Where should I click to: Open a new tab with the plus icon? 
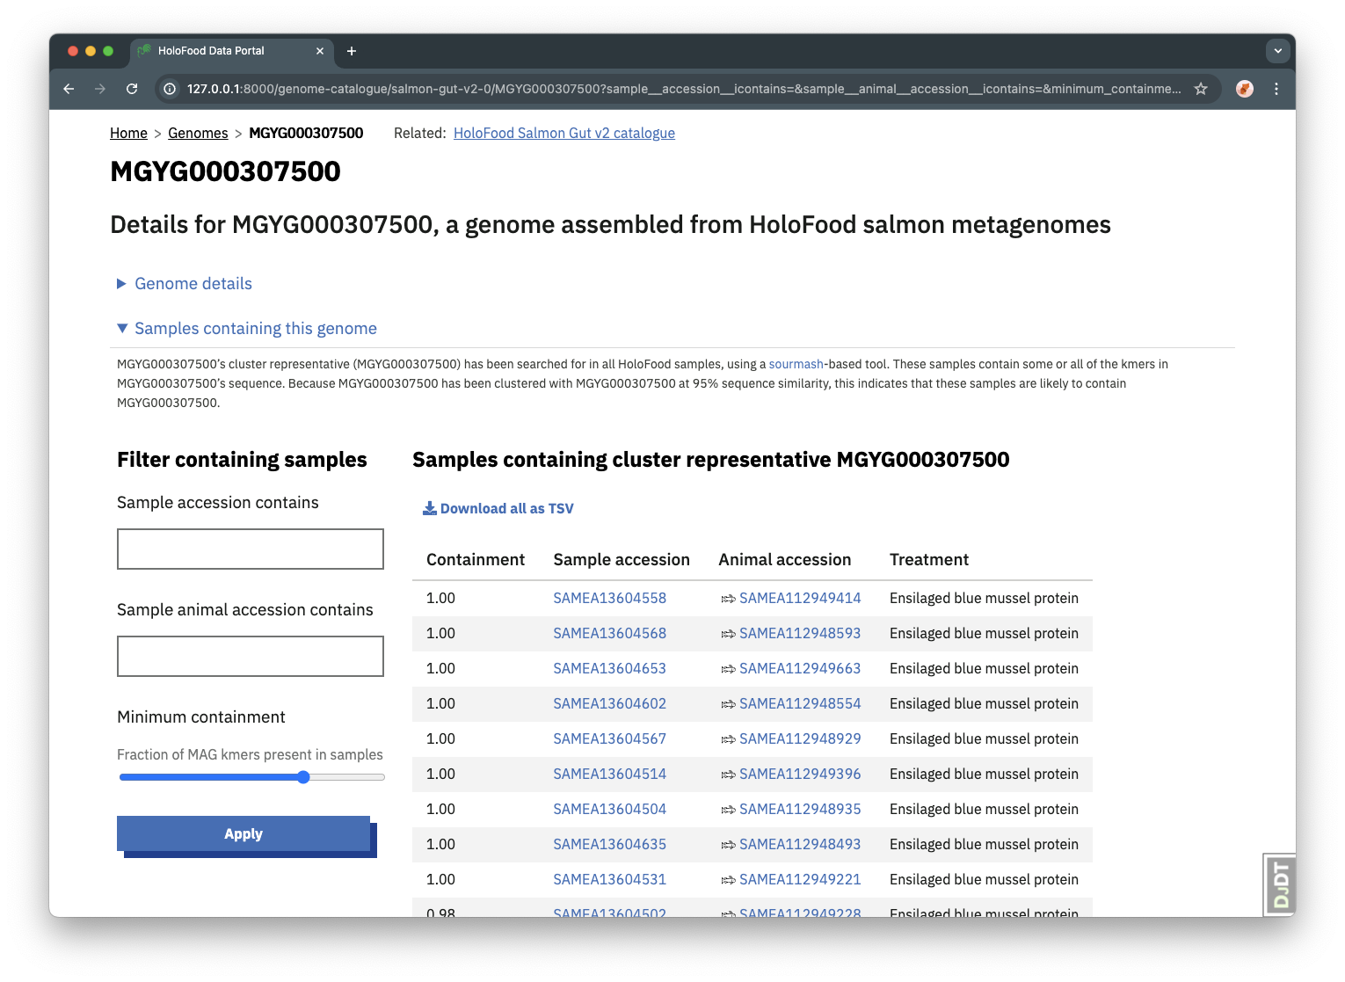(352, 51)
